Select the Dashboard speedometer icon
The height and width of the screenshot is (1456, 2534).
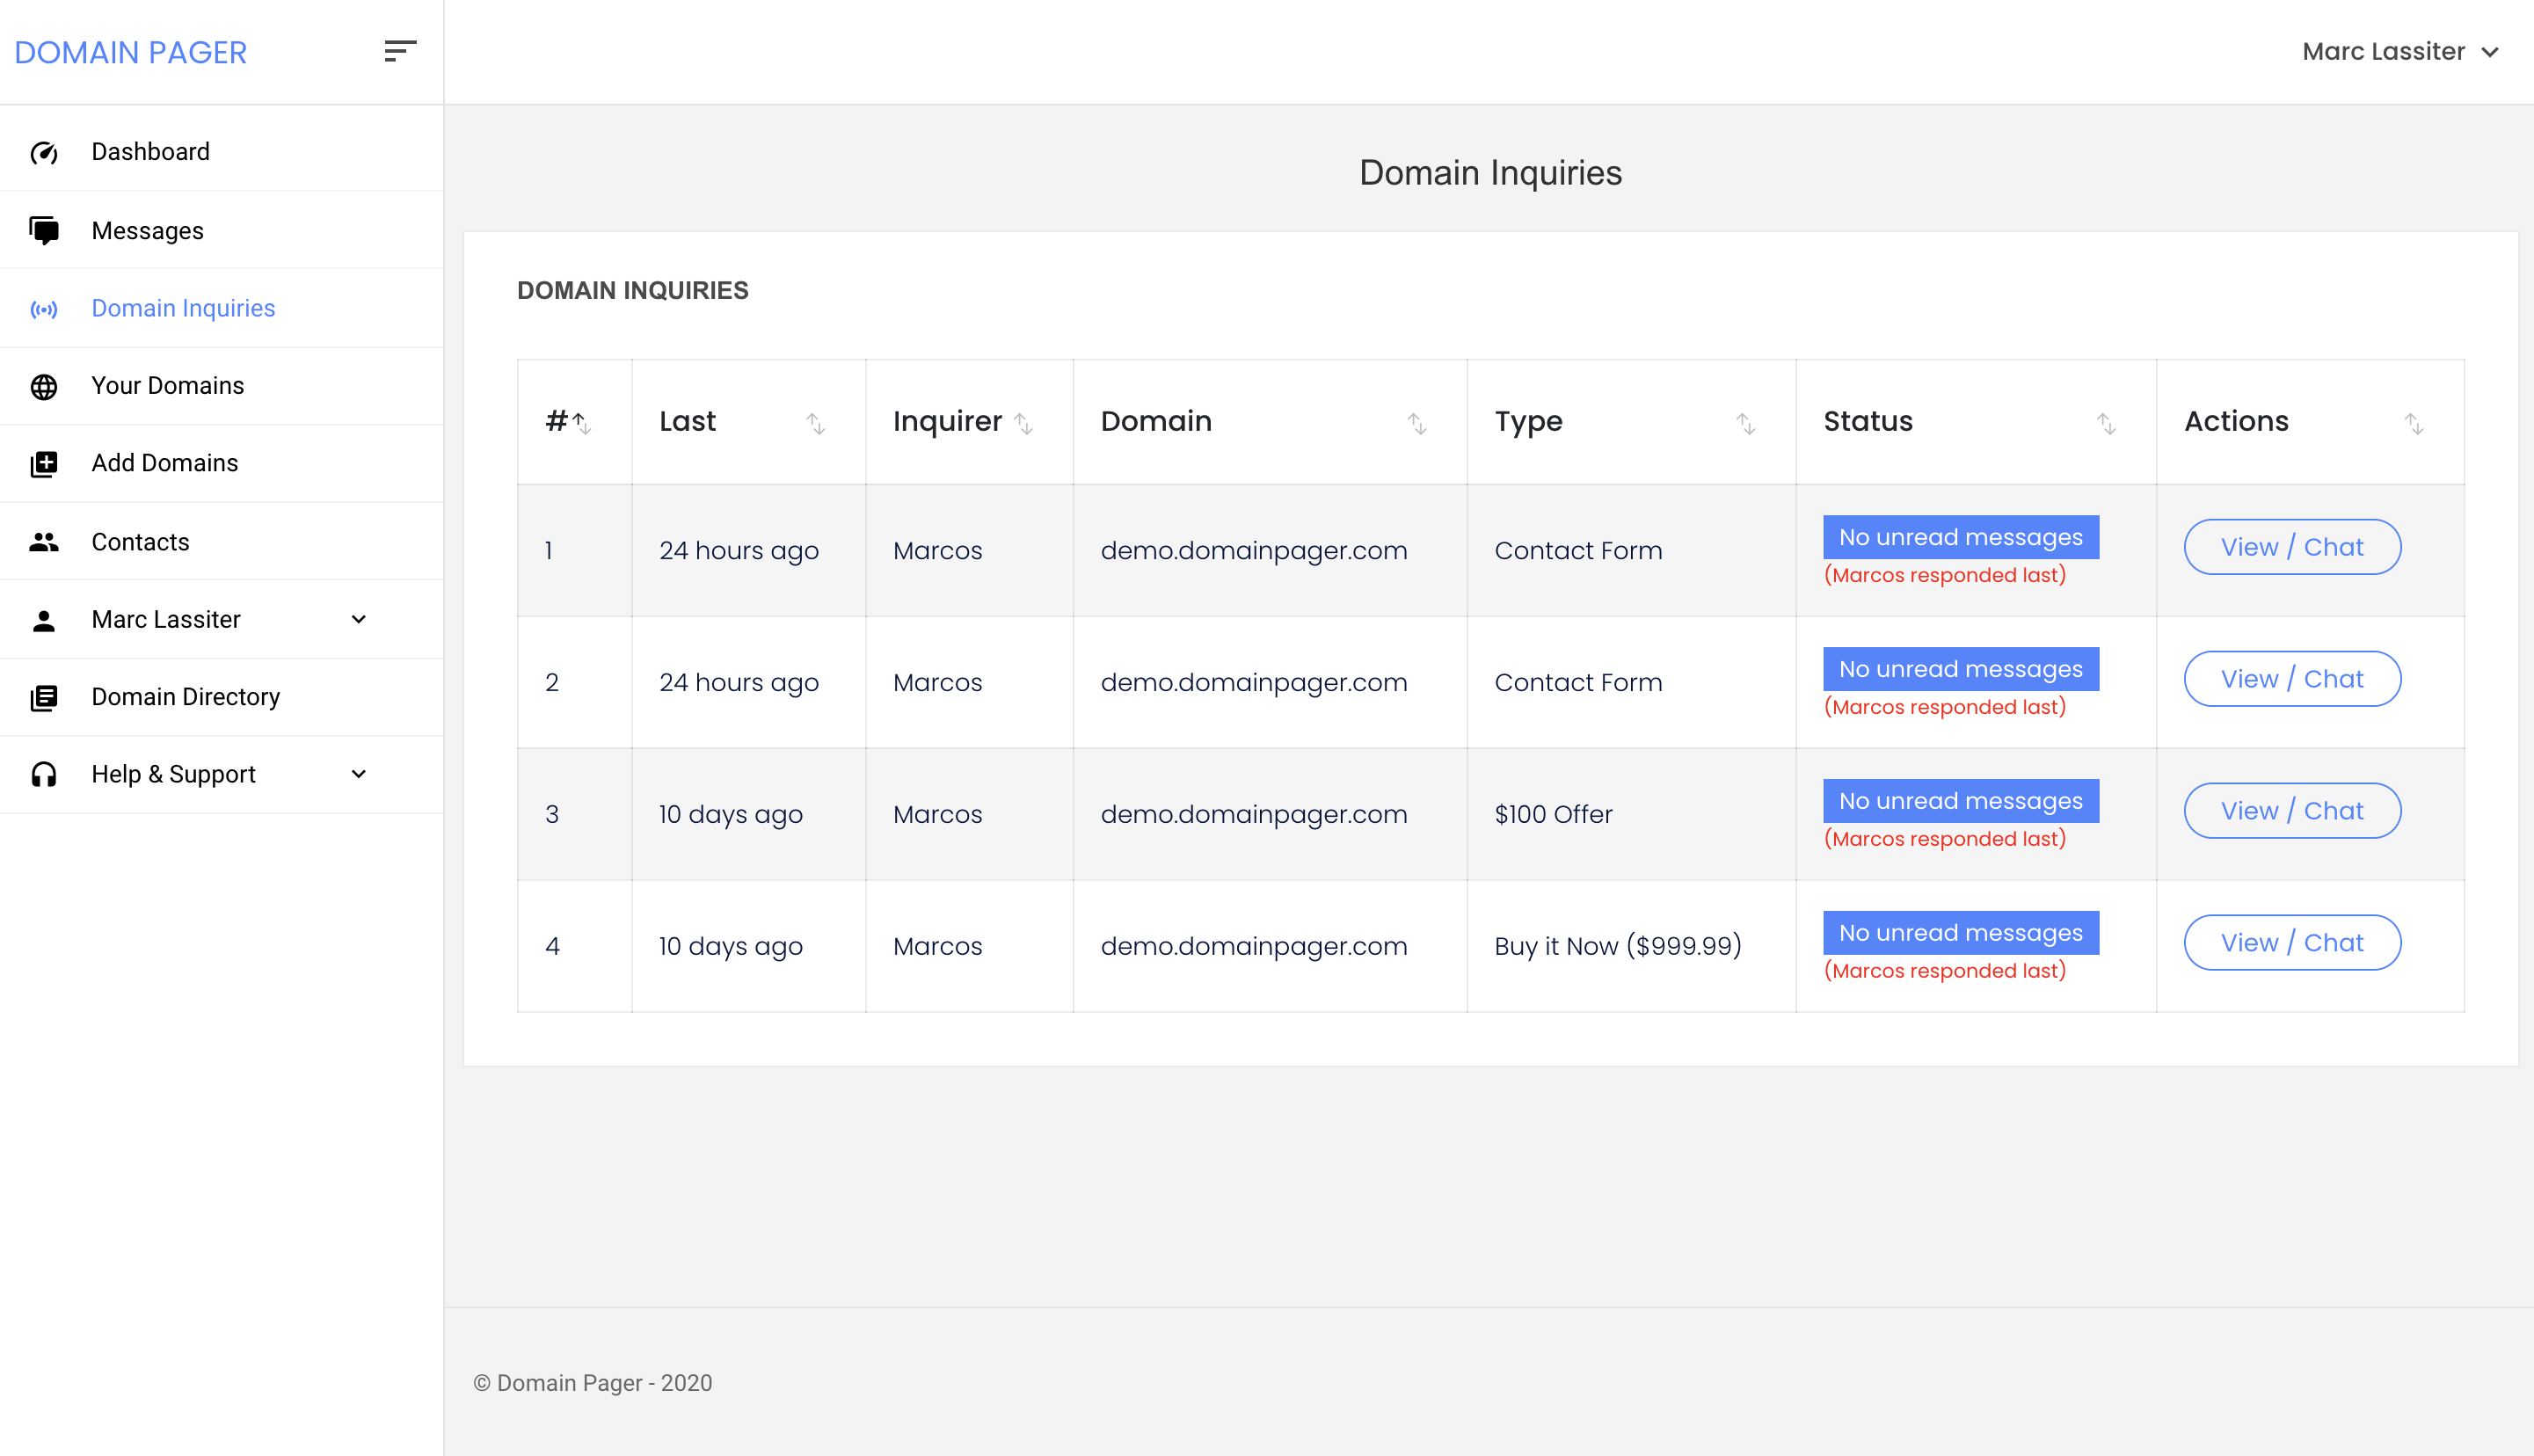44,151
